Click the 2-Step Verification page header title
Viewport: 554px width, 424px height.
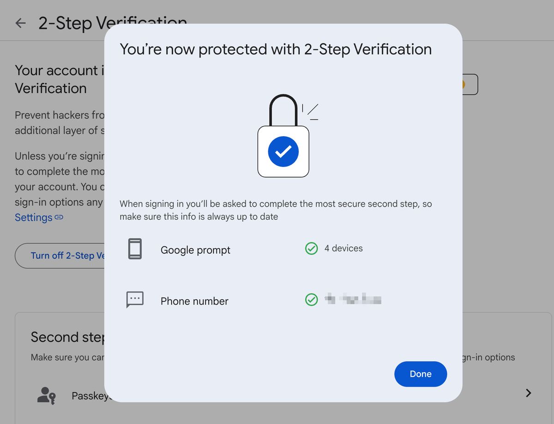72,23
